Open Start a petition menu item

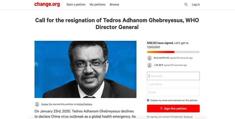(76, 4)
